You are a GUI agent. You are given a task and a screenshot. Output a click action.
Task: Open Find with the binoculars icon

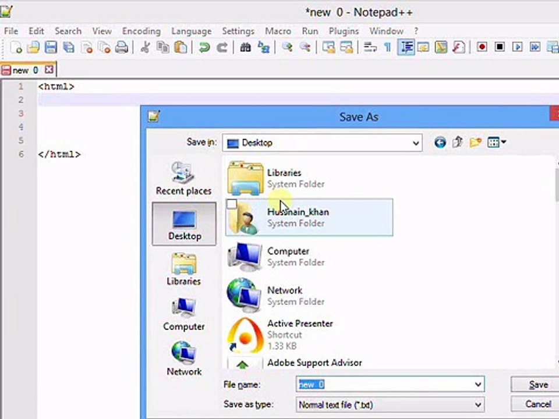(245, 47)
